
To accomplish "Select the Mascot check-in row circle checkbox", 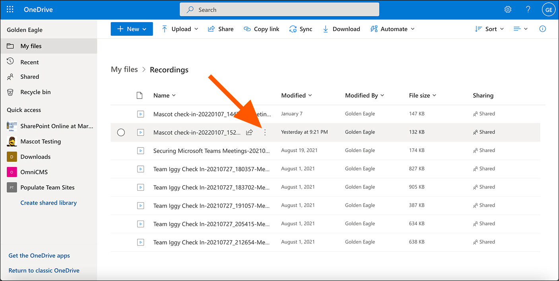I will [x=121, y=132].
